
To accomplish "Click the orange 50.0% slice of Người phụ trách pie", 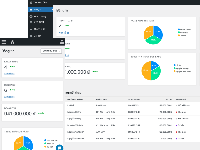I will pos(146,71).
